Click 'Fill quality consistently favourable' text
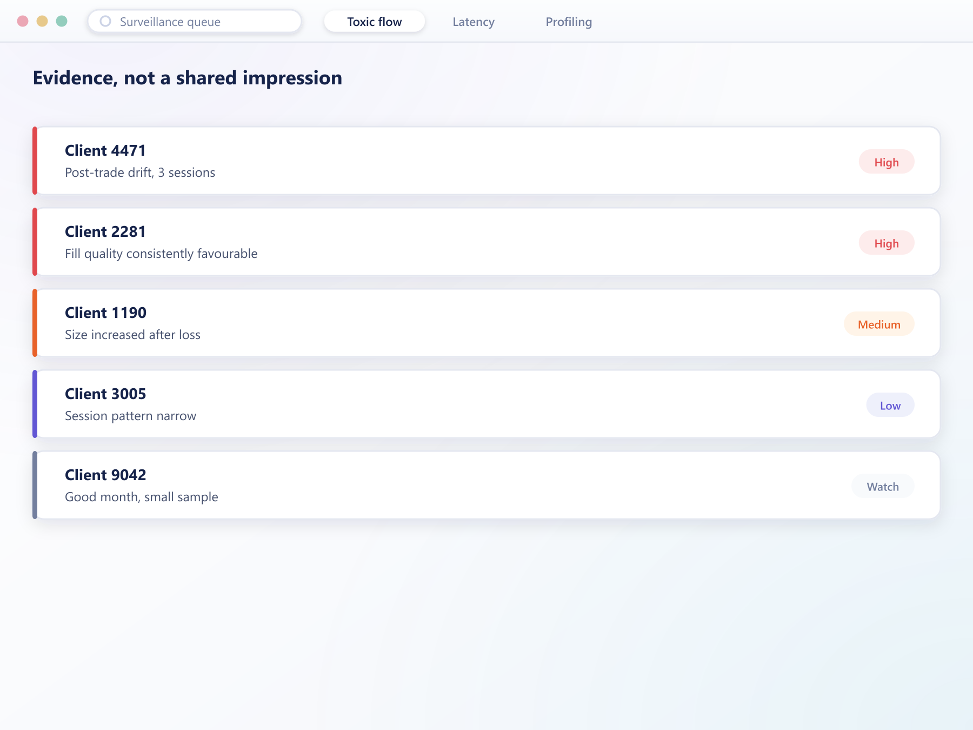 pos(161,254)
